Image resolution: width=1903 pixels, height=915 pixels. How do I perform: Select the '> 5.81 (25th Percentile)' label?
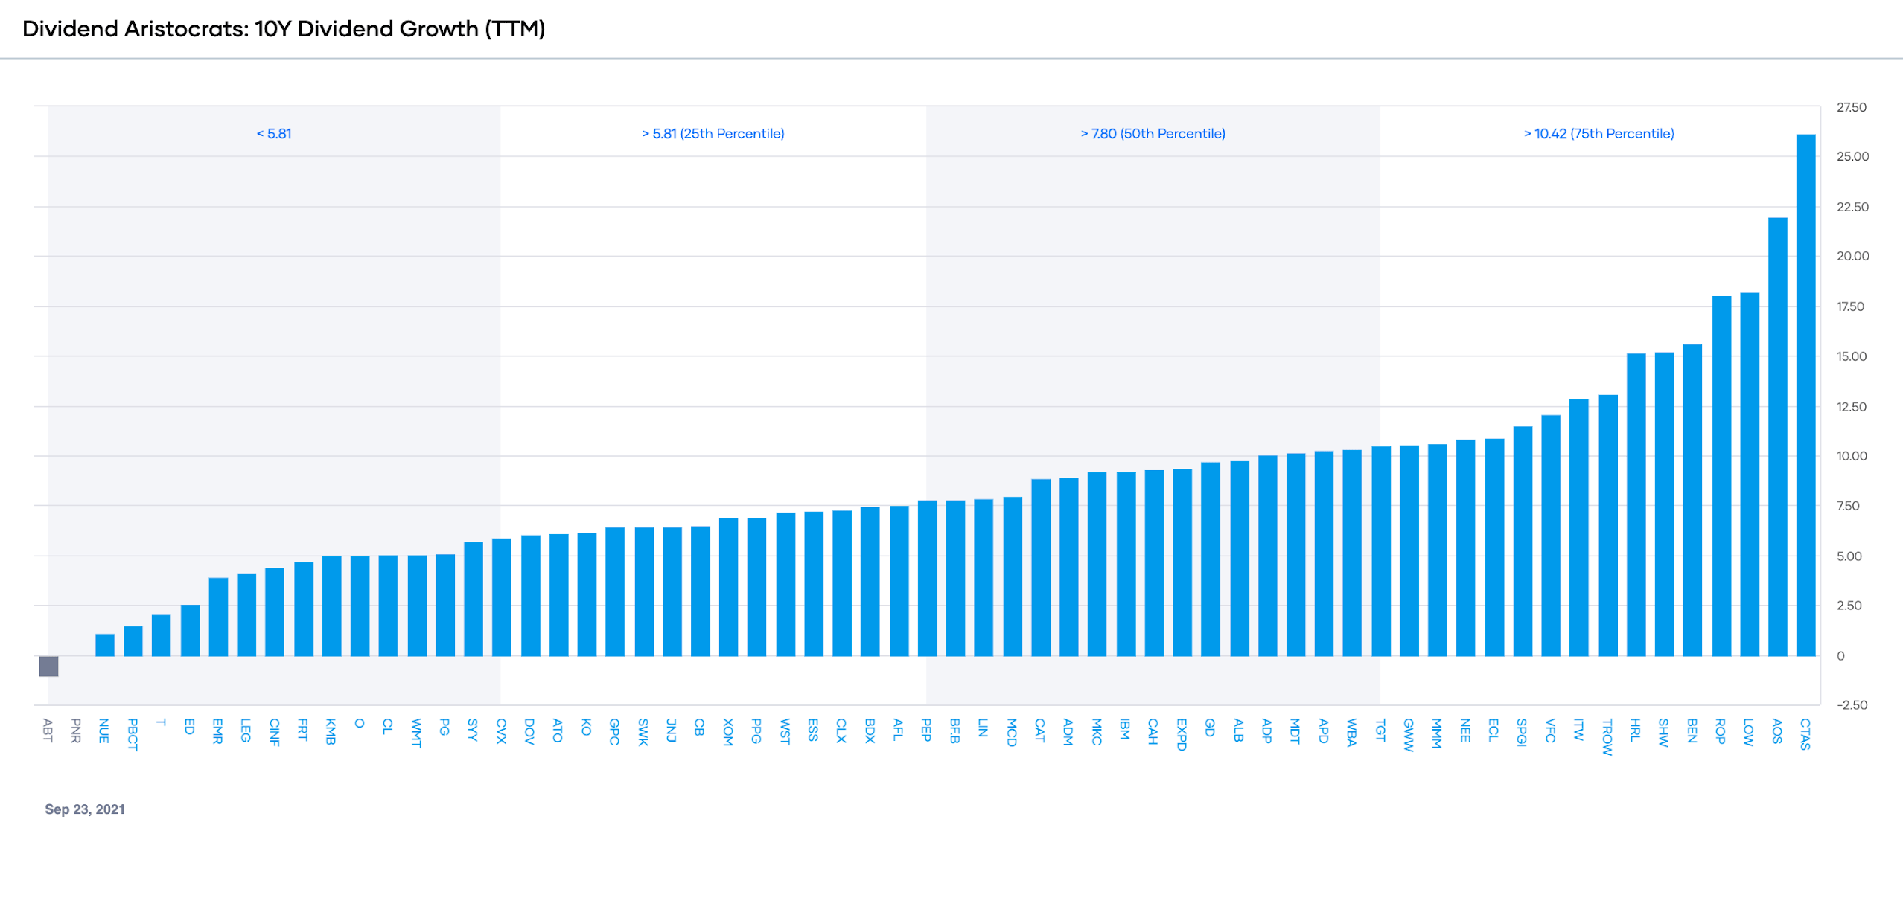click(x=713, y=134)
